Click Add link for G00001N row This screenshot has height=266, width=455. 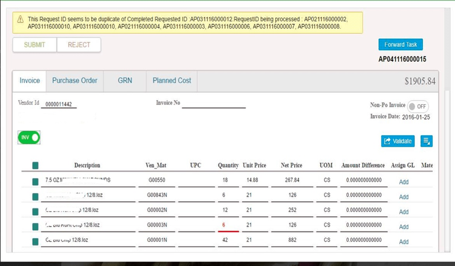tap(403, 242)
